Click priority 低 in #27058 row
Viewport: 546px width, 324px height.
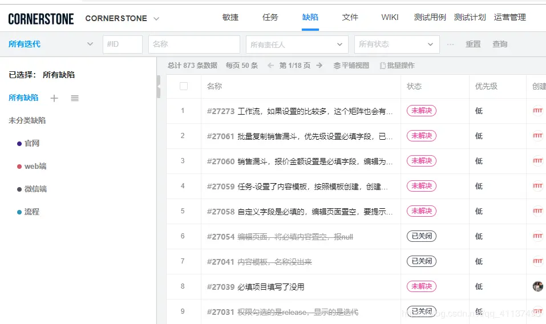pos(479,211)
